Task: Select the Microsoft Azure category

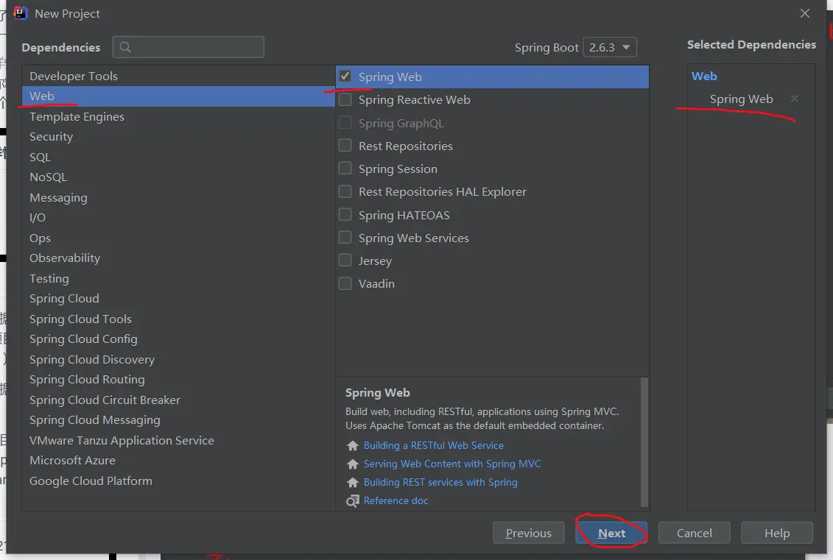Action: pos(178,460)
